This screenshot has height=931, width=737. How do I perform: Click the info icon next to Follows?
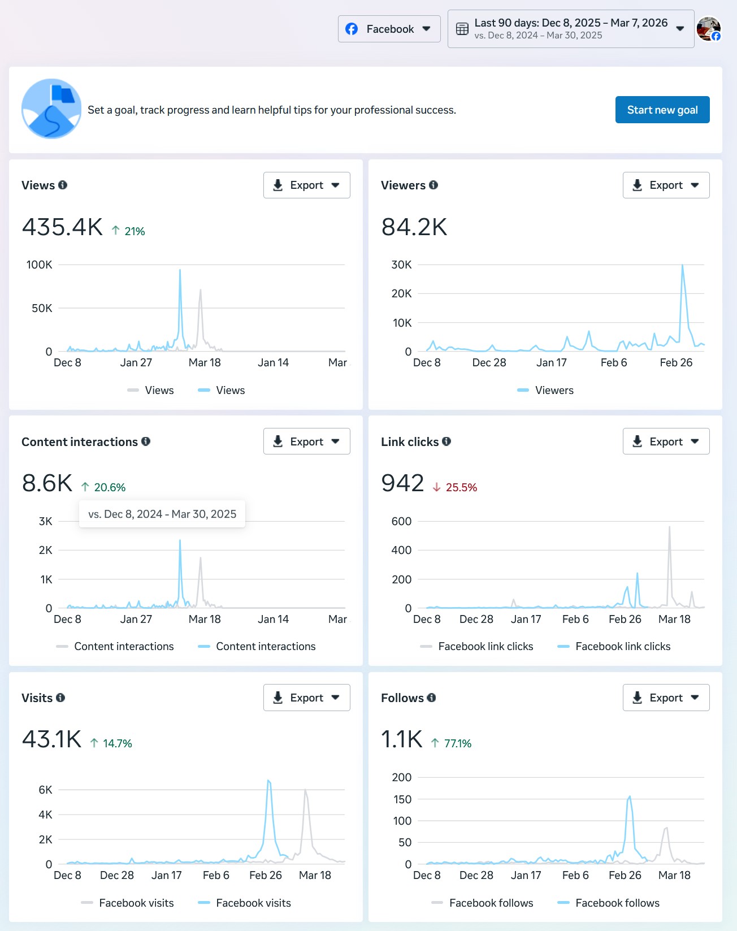point(431,698)
